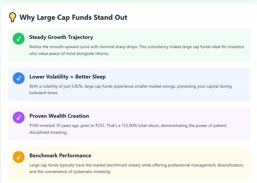
Task: Select the Benchmark Performance title
Action: click(60, 156)
